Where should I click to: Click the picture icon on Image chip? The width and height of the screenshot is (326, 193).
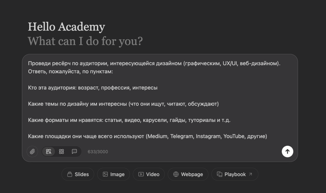[105, 174]
